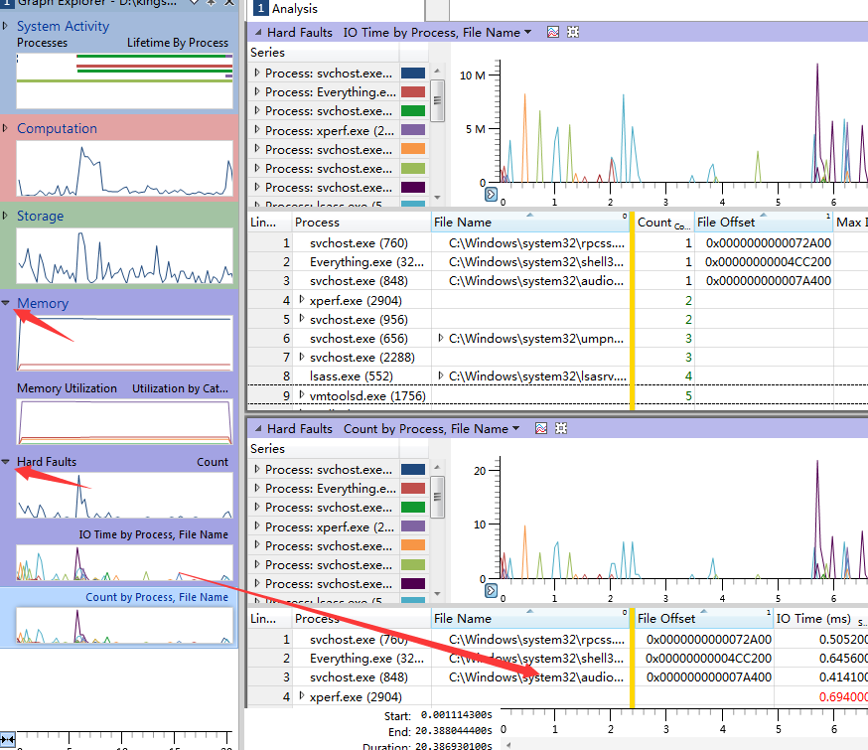Sort by the Count column header
This screenshot has height=750, width=868.
click(662, 222)
